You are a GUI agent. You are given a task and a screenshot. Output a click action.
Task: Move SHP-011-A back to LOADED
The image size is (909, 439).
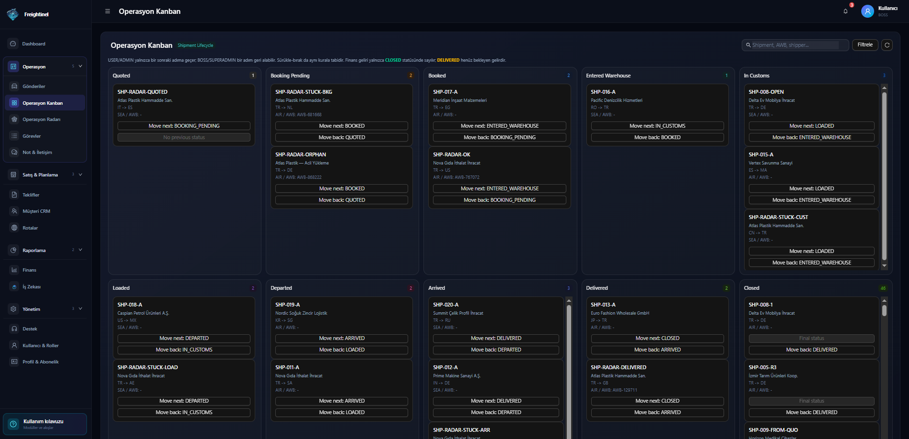pos(342,412)
